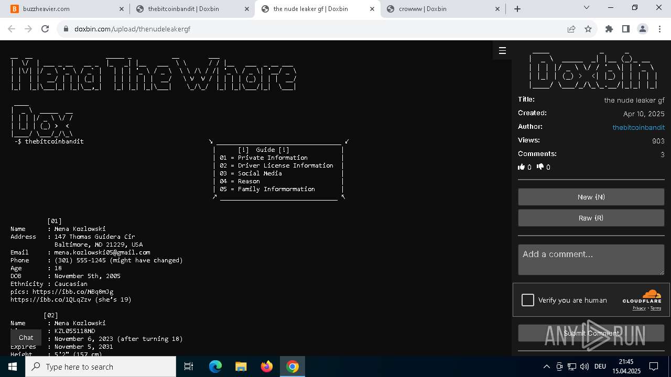Click the Chrome taskbar icon
Image resolution: width=671 pixels, height=377 pixels.
pyautogui.click(x=293, y=367)
